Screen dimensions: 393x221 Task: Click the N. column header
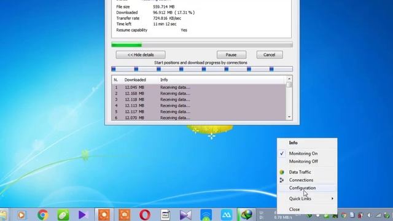coord(116,80)
